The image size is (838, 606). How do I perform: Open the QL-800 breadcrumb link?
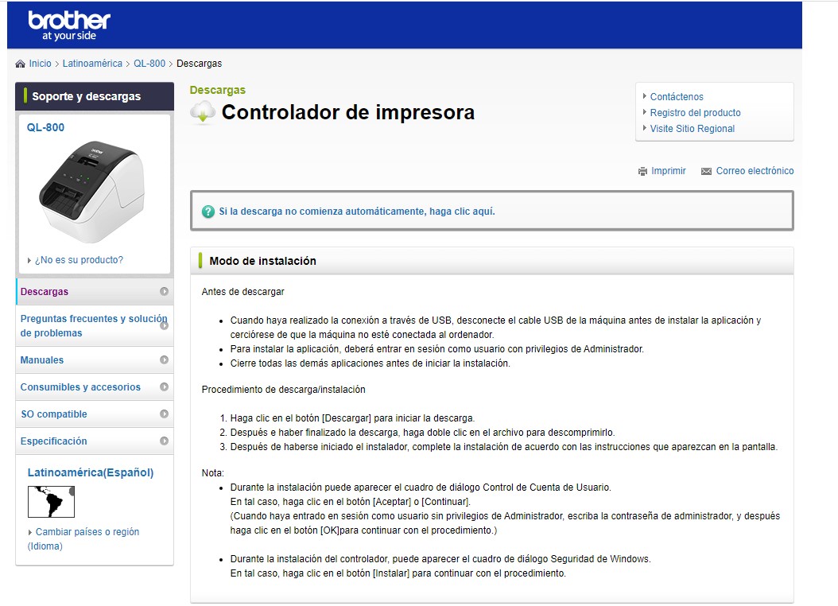pos(149,64)
